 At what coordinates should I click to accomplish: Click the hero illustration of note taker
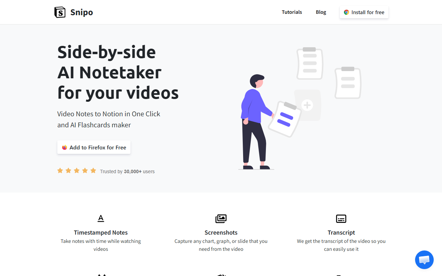300,108
